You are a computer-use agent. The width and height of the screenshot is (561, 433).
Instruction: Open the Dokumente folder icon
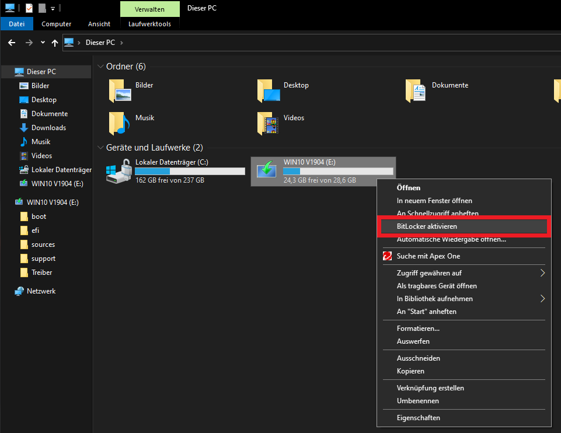pyautogui.click(x=416, y=90)
